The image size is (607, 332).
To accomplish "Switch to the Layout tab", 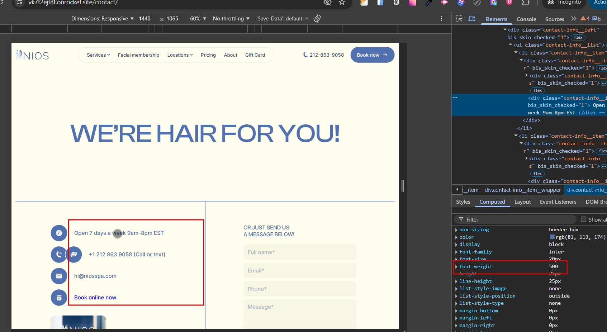I will pyautogui.click(x=522, y=202).
